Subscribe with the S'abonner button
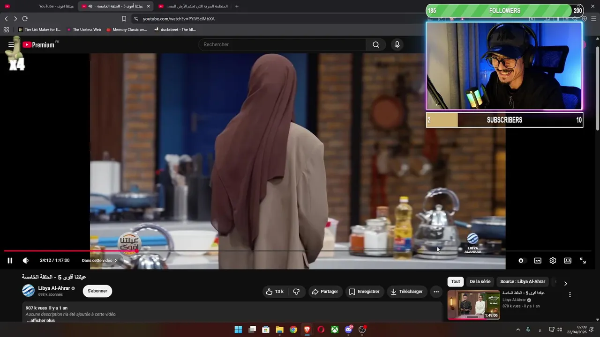Image resolution: width=600 pixels, height=337 pixels. (97, 291)
